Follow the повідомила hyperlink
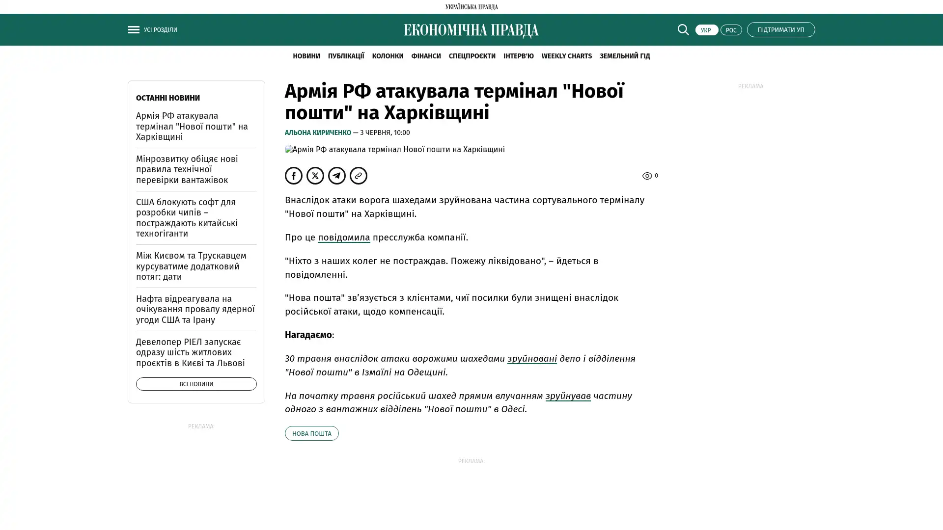 (x=344, y=238)
